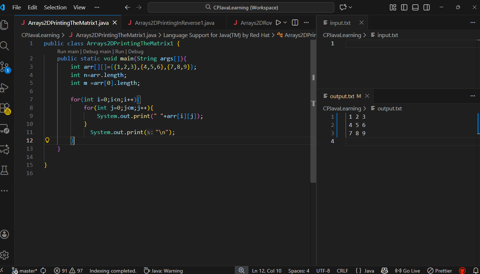This screenshot has height=274, width=480.
Task: Synchronize changes icon next to master branch
Action: pyautogui.click(x=43, y=271)
